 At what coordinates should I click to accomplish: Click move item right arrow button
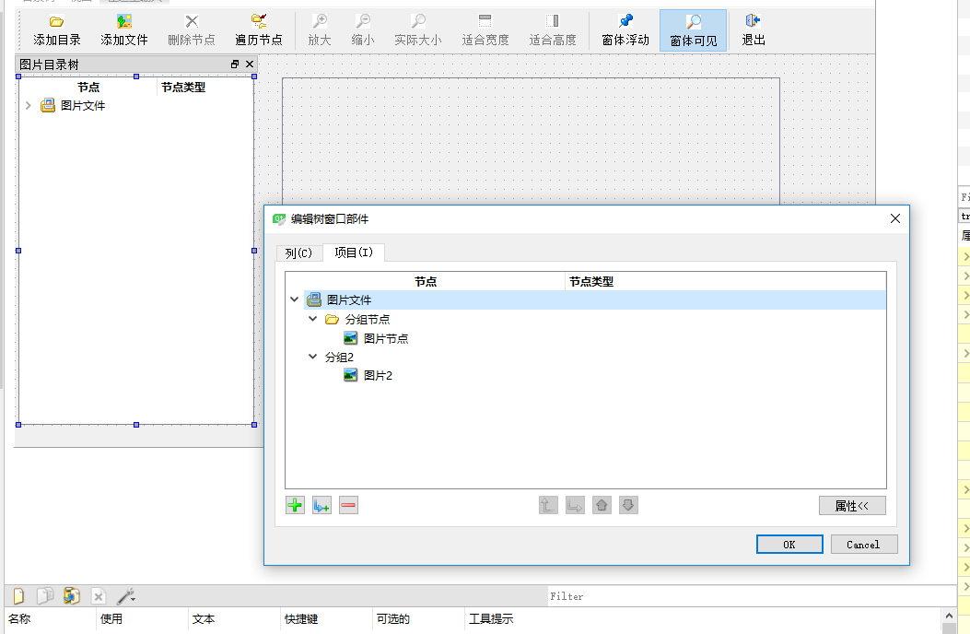pyautogui.click(x=575, y=505)
